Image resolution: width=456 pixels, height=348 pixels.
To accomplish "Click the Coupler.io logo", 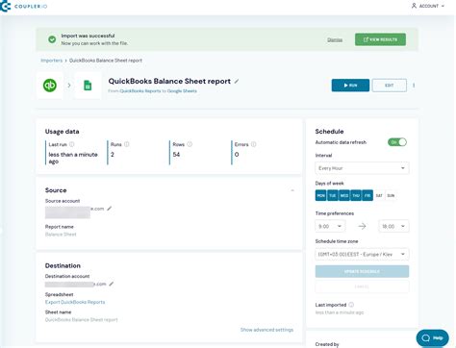I will (24, 6).
